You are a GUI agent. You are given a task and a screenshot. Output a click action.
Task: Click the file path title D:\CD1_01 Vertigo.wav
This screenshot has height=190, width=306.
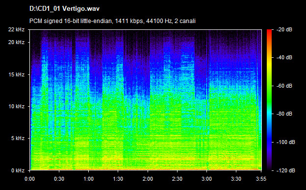pos(64,9)
